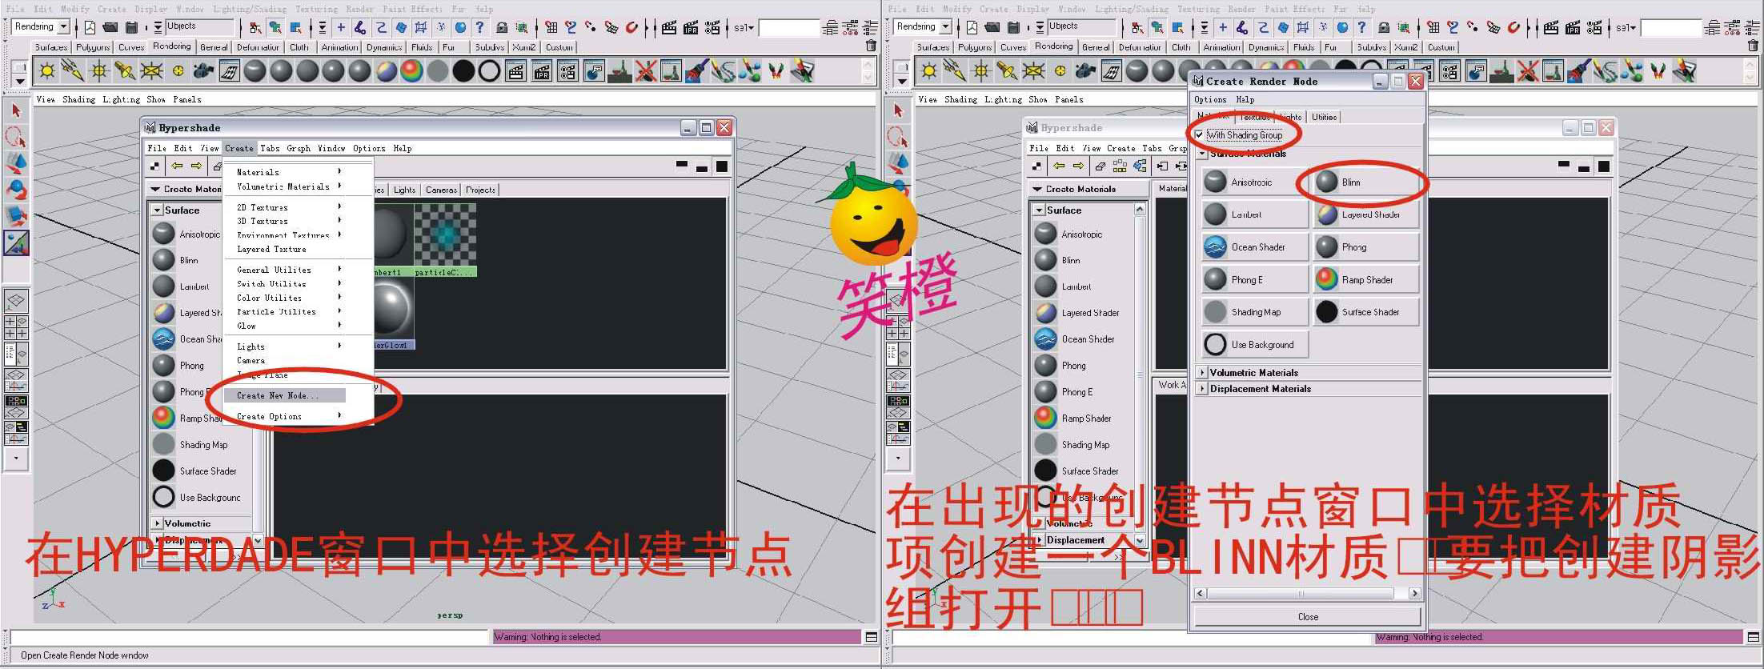Click magnet snap icon in left Maya status line

click(632, 27)
